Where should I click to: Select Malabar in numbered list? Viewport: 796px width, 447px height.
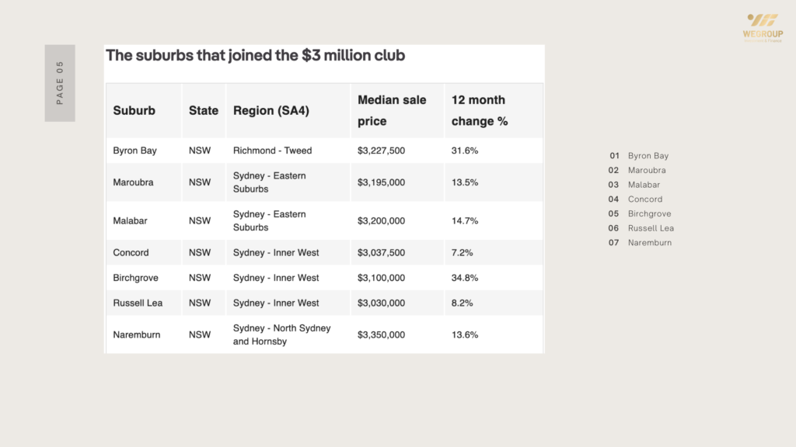pyautogui.click(x=644, y=185)
